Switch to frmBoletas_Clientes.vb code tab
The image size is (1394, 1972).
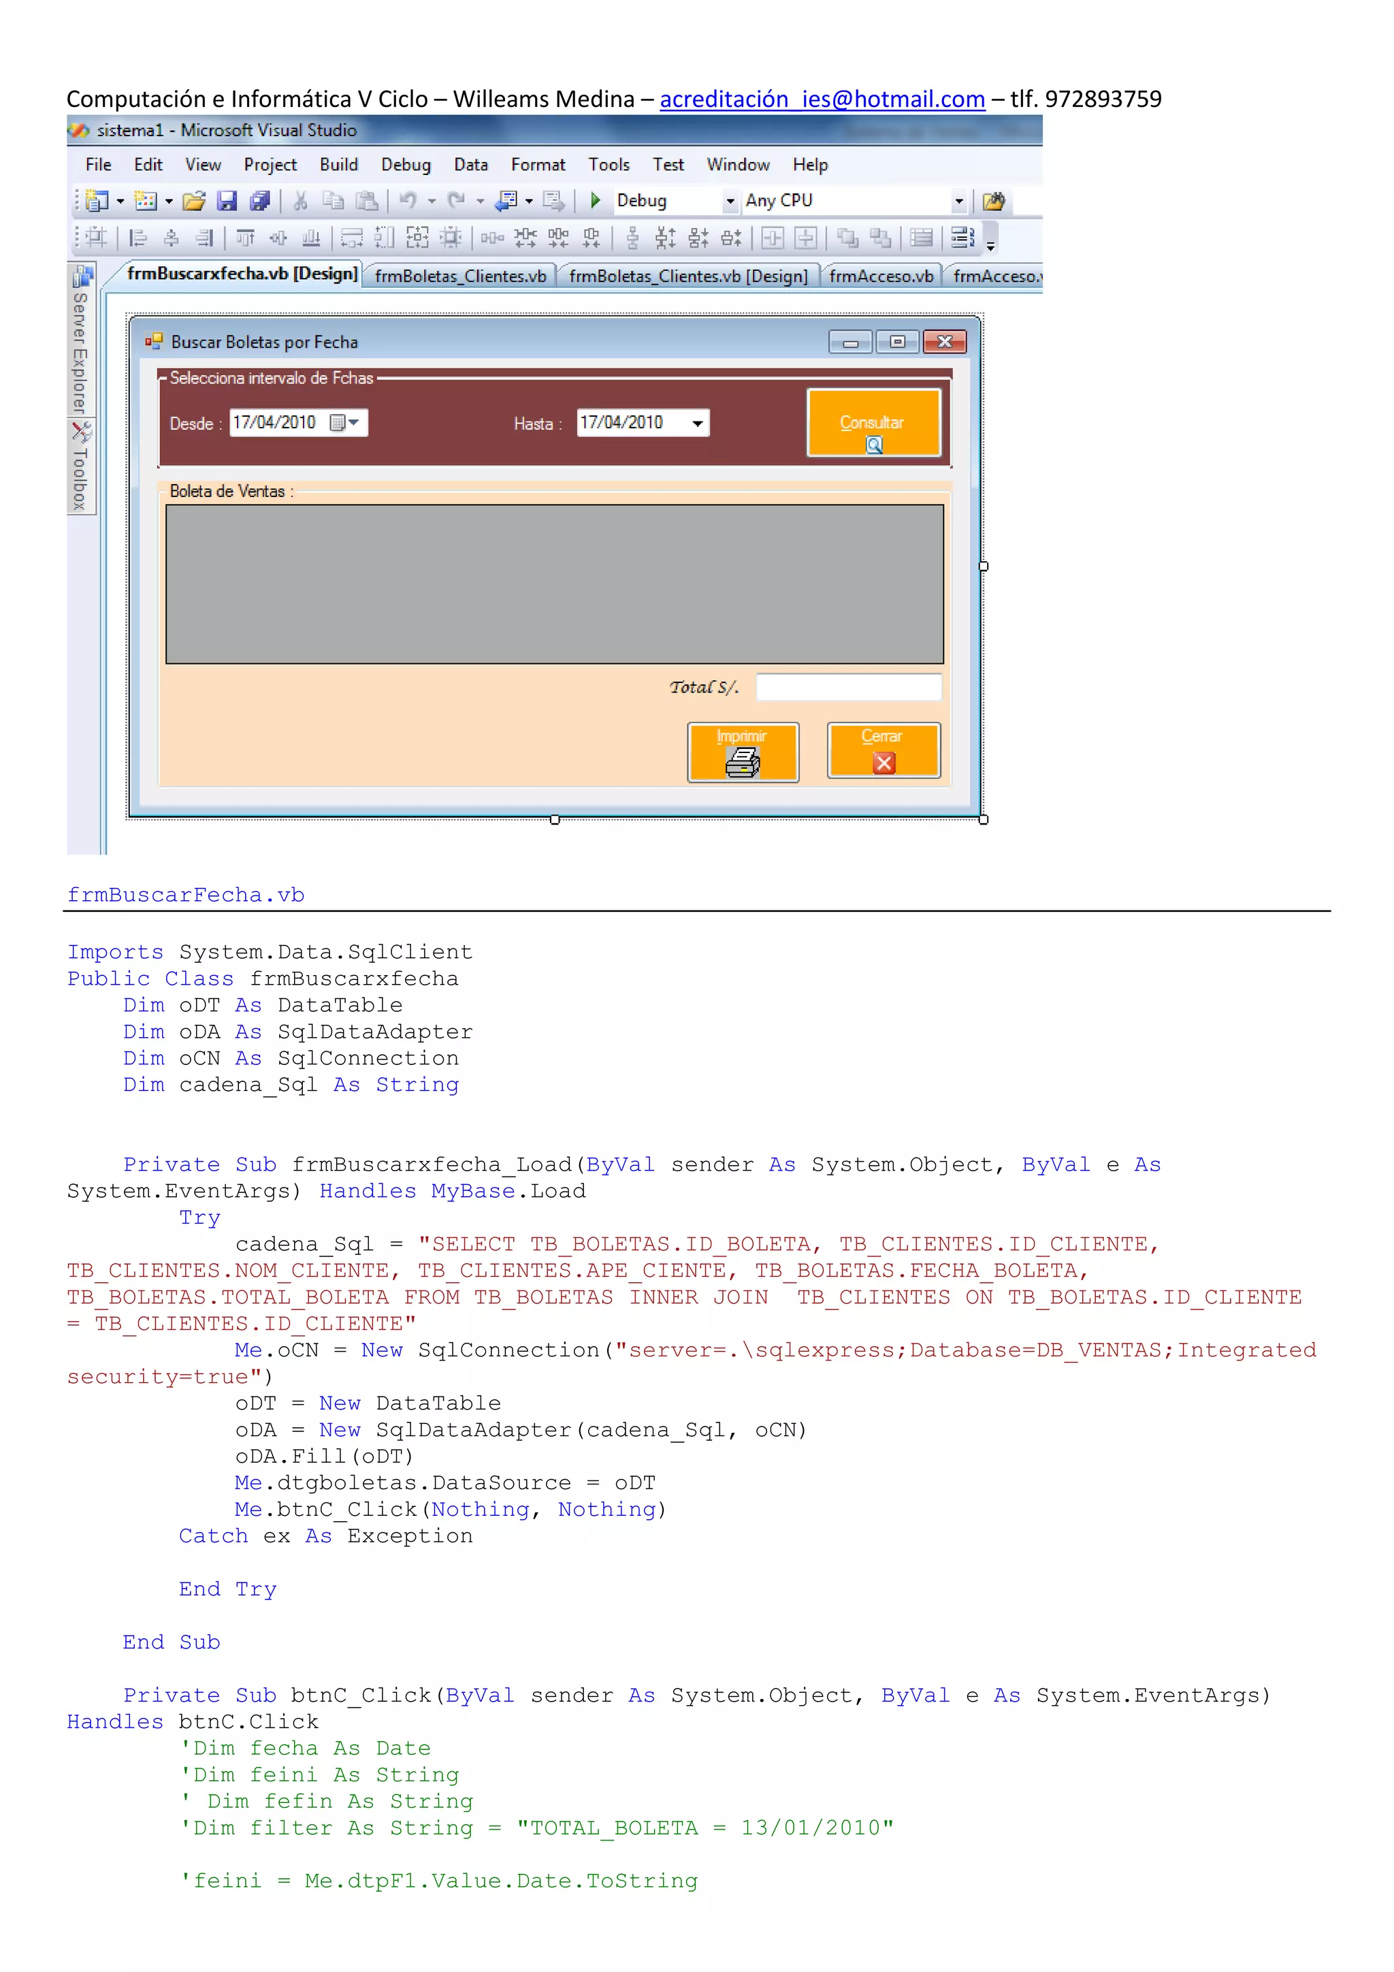coord(460,276)
